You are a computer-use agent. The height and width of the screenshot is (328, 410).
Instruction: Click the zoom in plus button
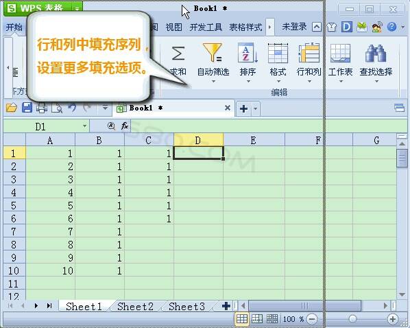click(x=392, y=319)
